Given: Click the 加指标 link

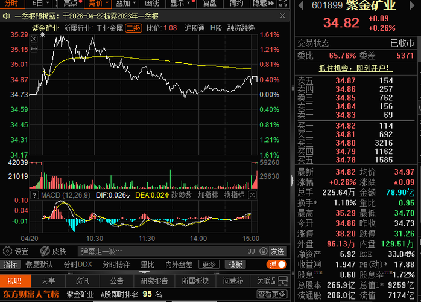Looking at the screenshot, I should (208, 195).
